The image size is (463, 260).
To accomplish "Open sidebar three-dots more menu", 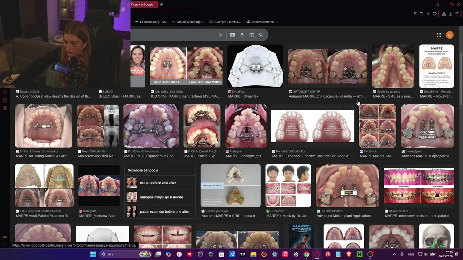I will click(x=5, y=245).
